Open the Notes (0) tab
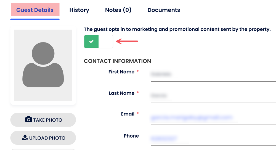 point(118,10)
